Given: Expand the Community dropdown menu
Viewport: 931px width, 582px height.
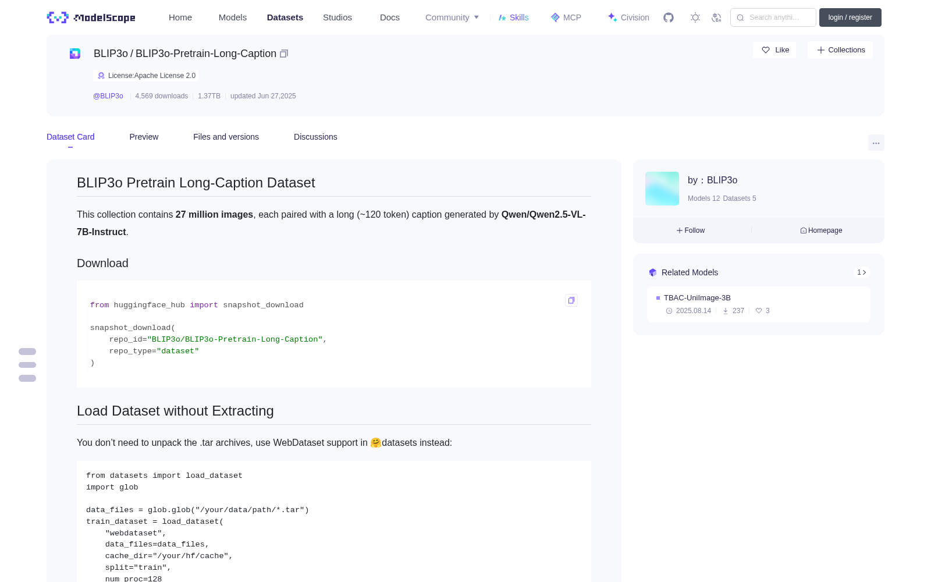Looking at the screenshot, I should [452, 17].
